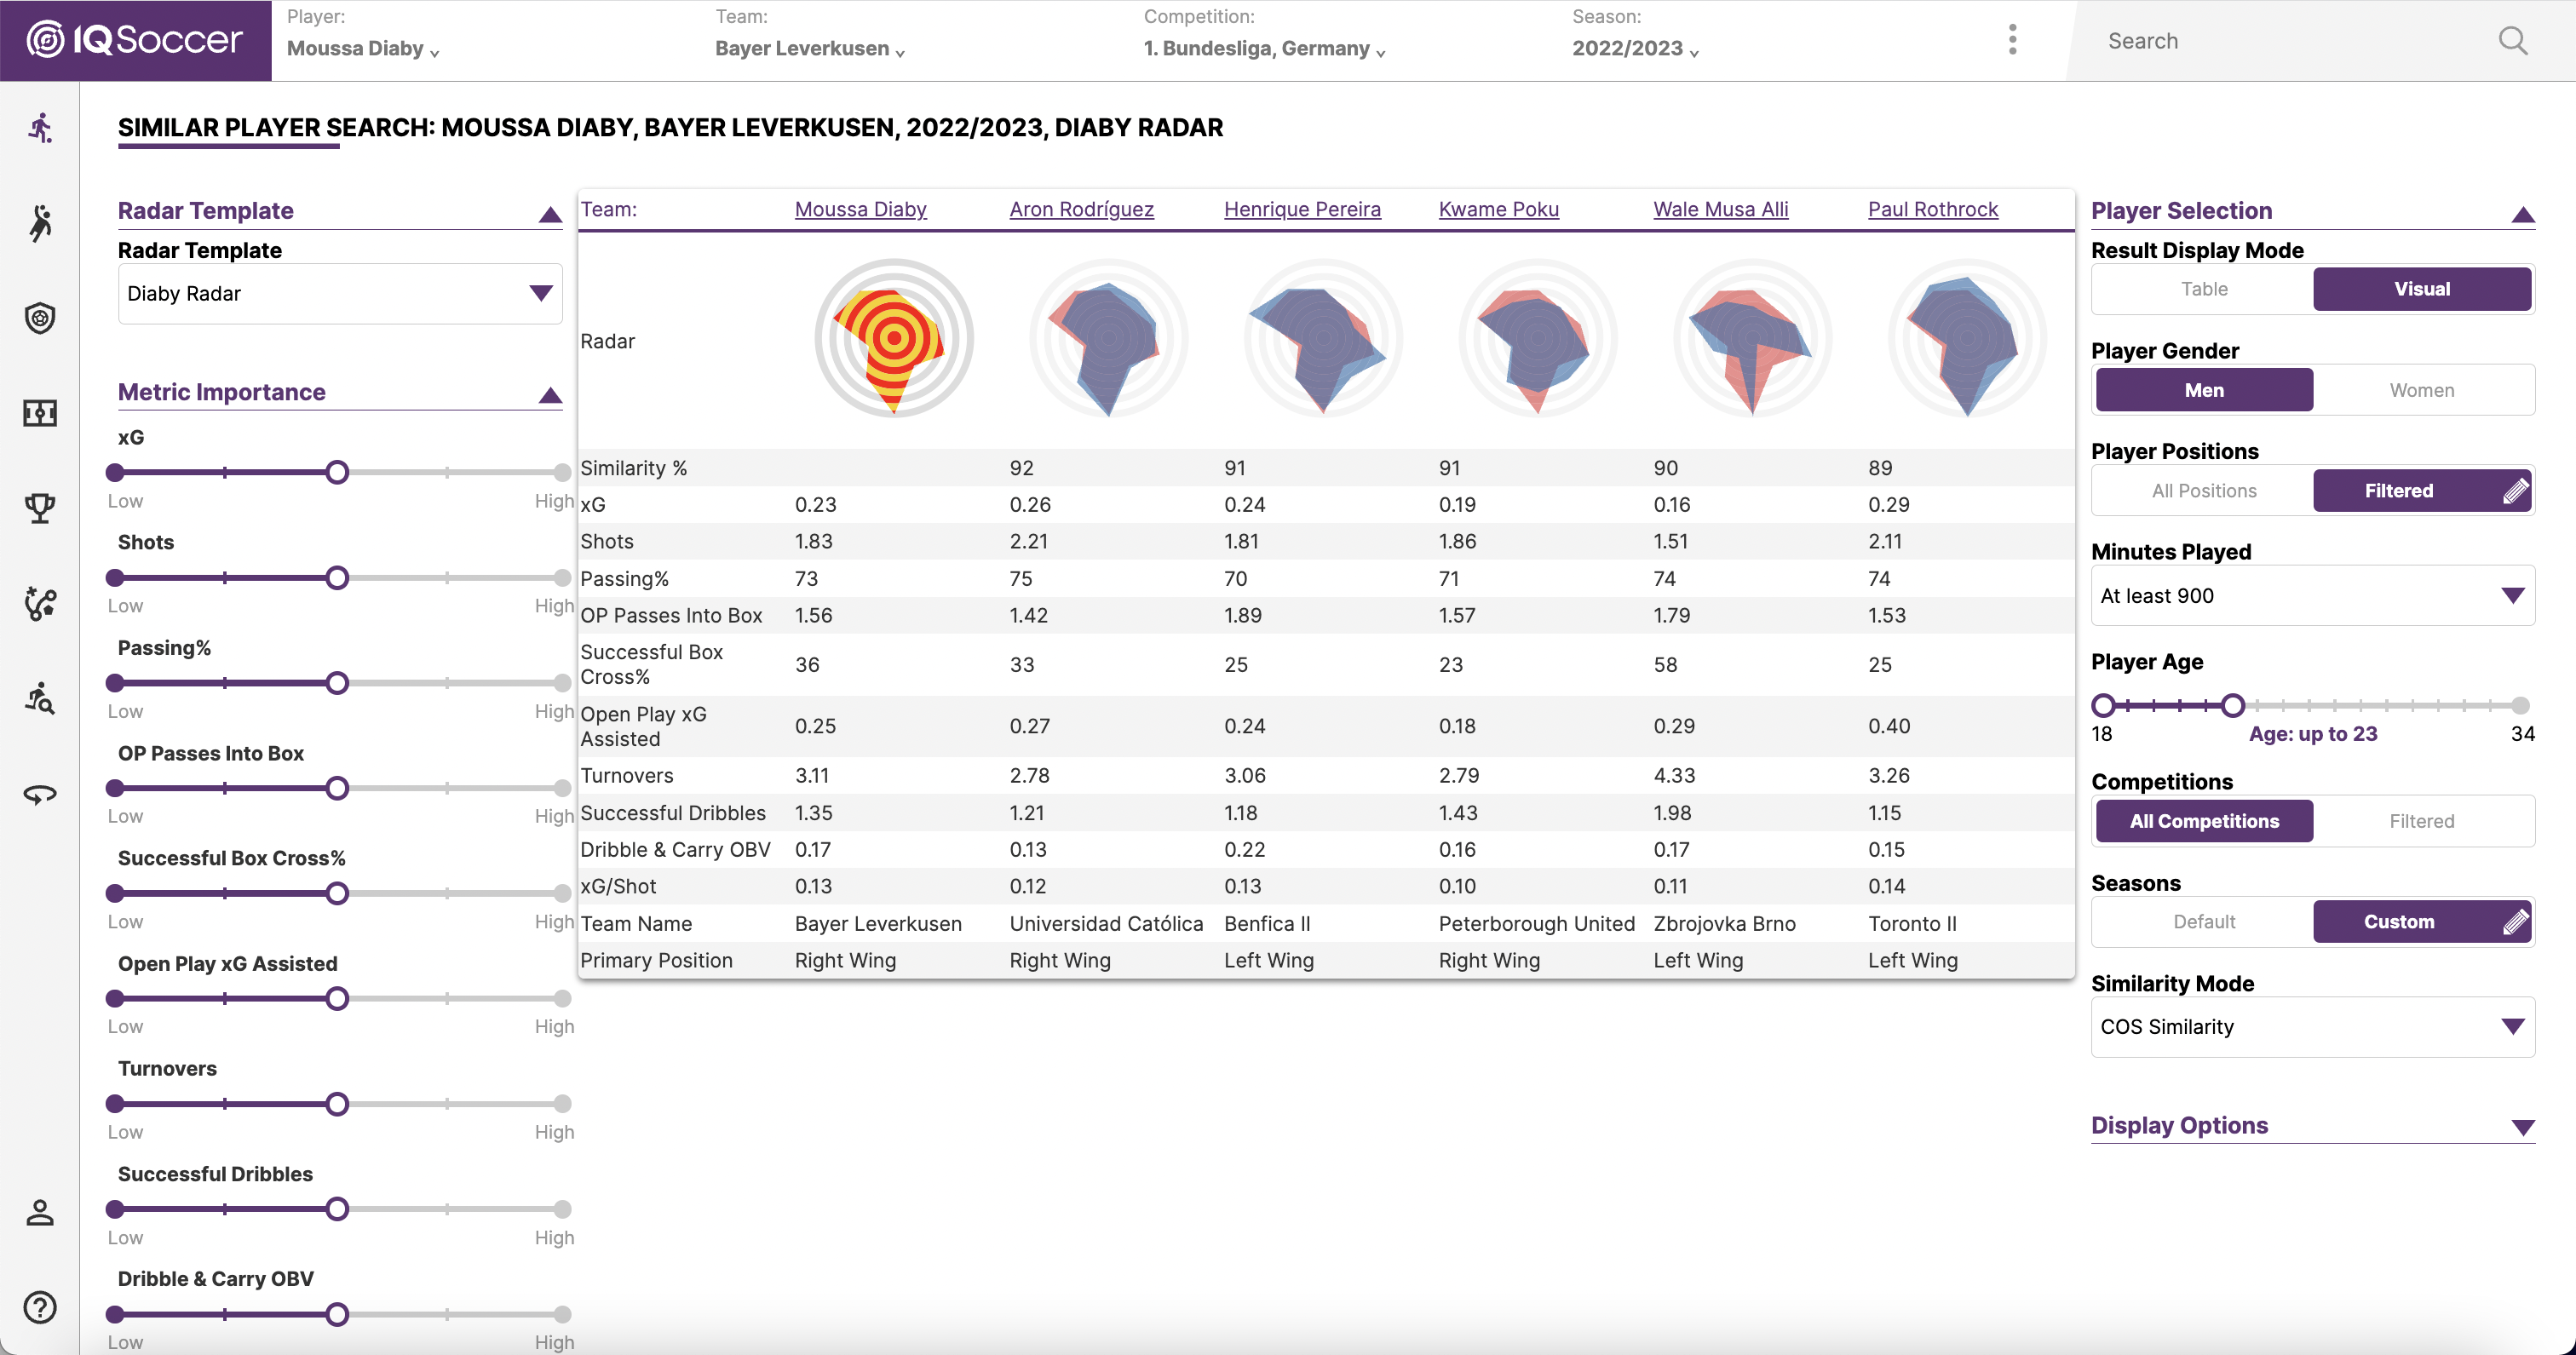Viewport: 2576px width, 1355px height.
Task: Collapse the Metric Importance section
Action: pyautogui.click(x=550, y=395)
